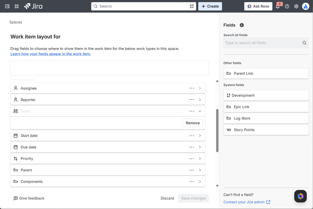Open Learn how your fields appear link
Screen dimensions: 313x209
click(51, 54)
